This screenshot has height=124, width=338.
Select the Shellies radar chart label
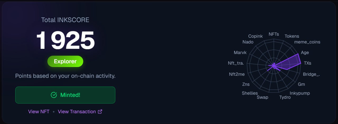coord(250,93)
